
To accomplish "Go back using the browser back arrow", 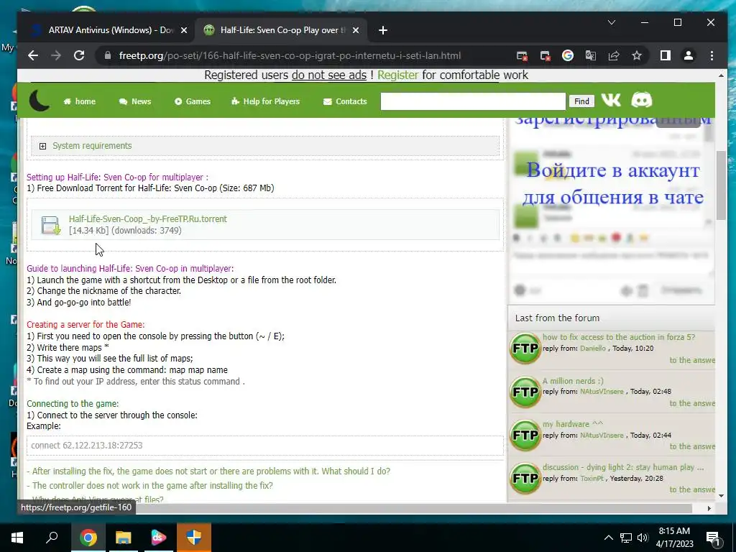I will point(33,55).
